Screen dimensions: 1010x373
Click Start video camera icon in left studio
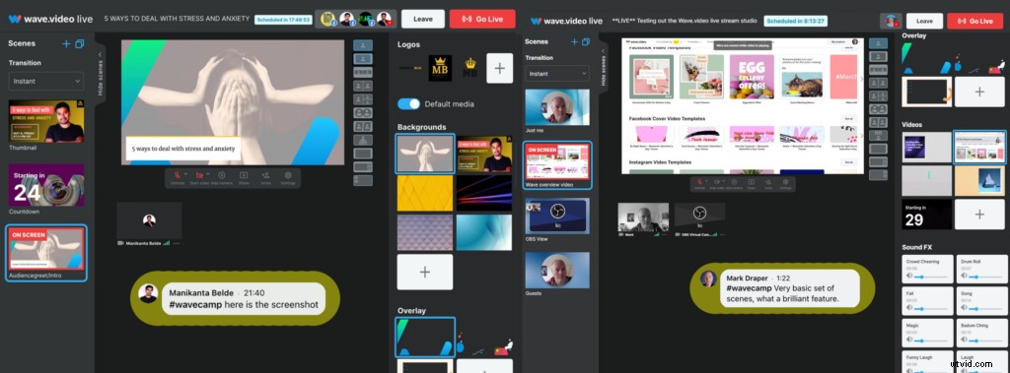coord(199,175)
